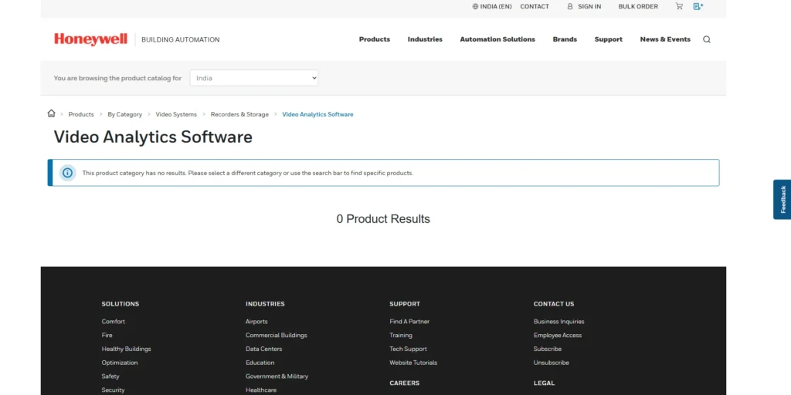
Task: Click the Sign In lock icon
Action: [570, 6]
